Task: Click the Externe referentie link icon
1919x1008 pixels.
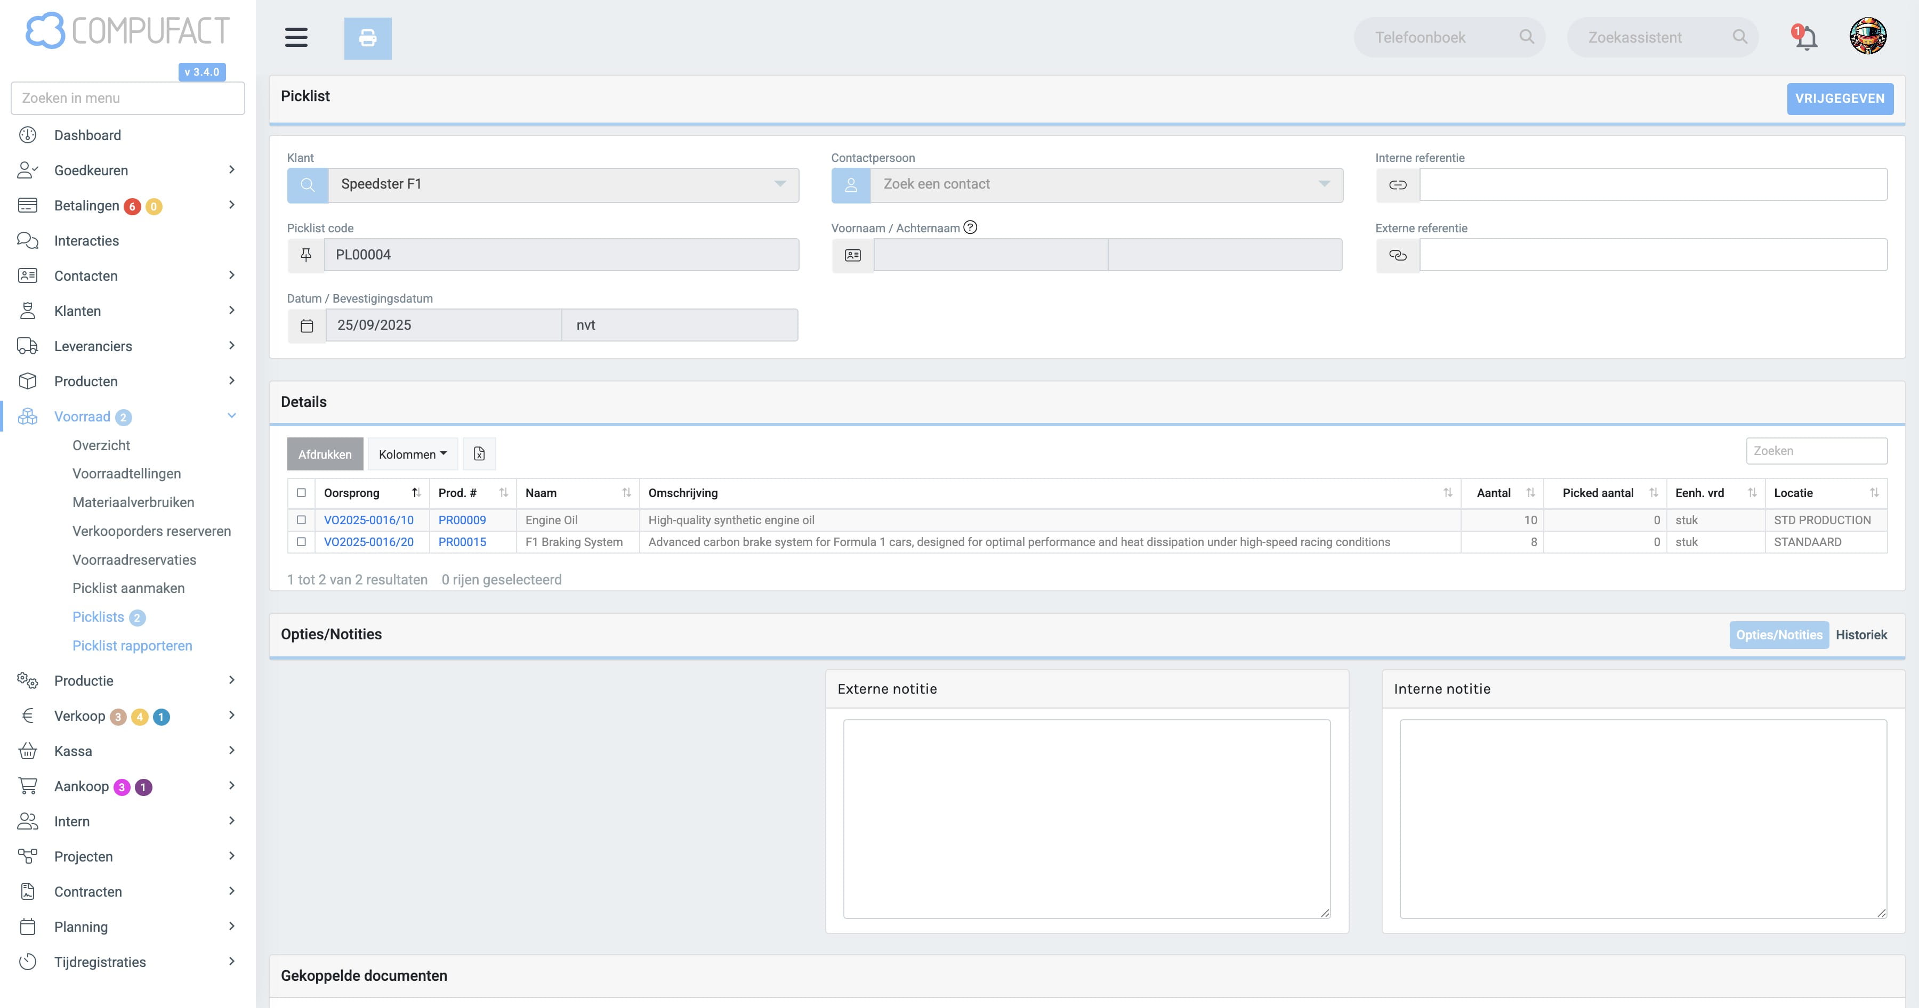Action: [1398, 255]
